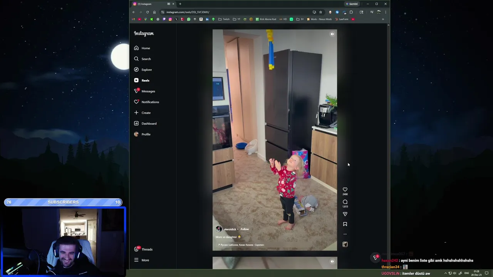Click the streamer webcam overlay

64,241
